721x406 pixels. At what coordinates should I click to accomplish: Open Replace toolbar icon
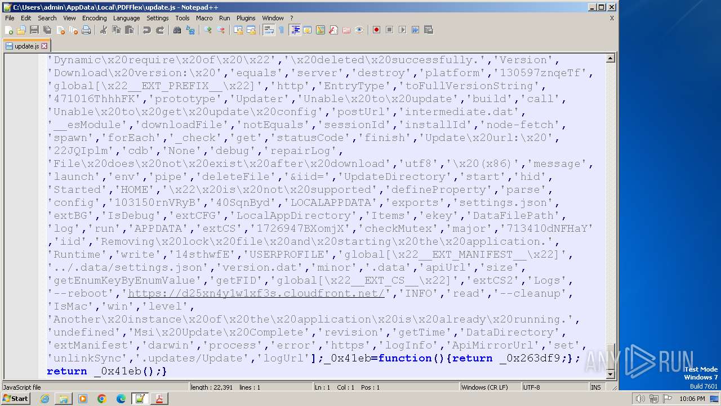[190, 30]
